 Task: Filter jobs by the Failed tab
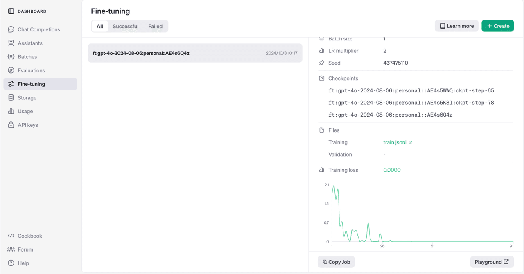pos(155,26)
